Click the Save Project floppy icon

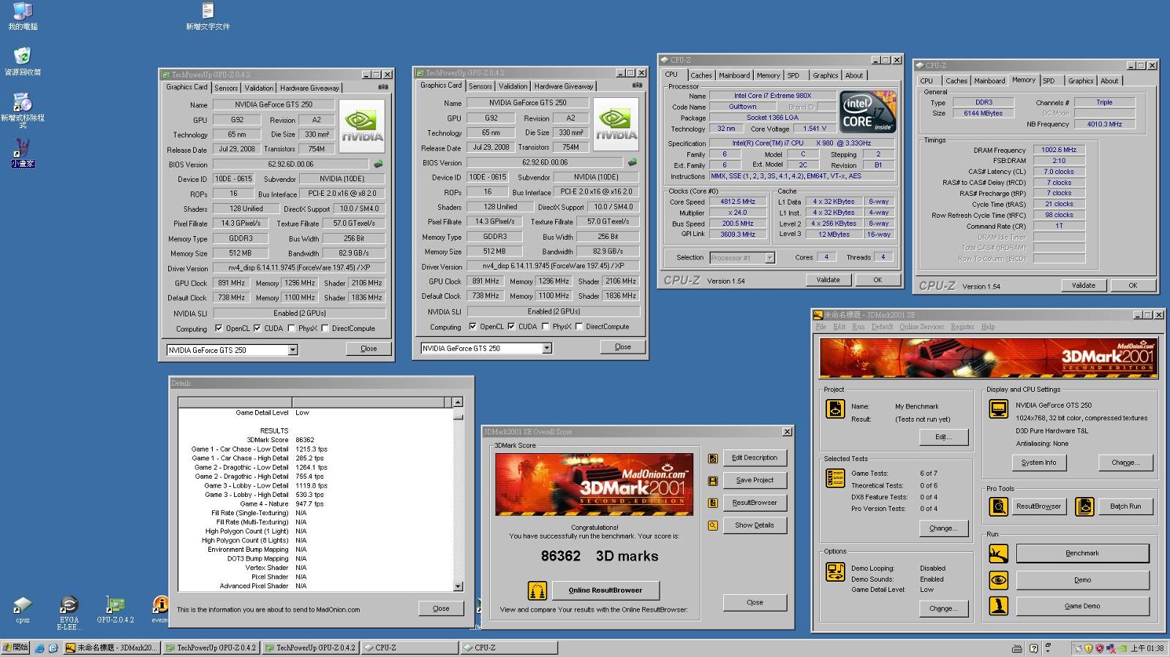tap(712, 481)
